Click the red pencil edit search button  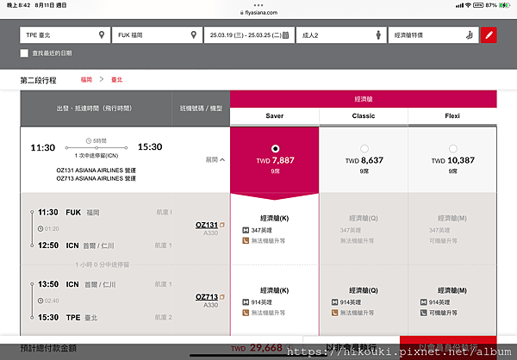(x=489, y=35)
